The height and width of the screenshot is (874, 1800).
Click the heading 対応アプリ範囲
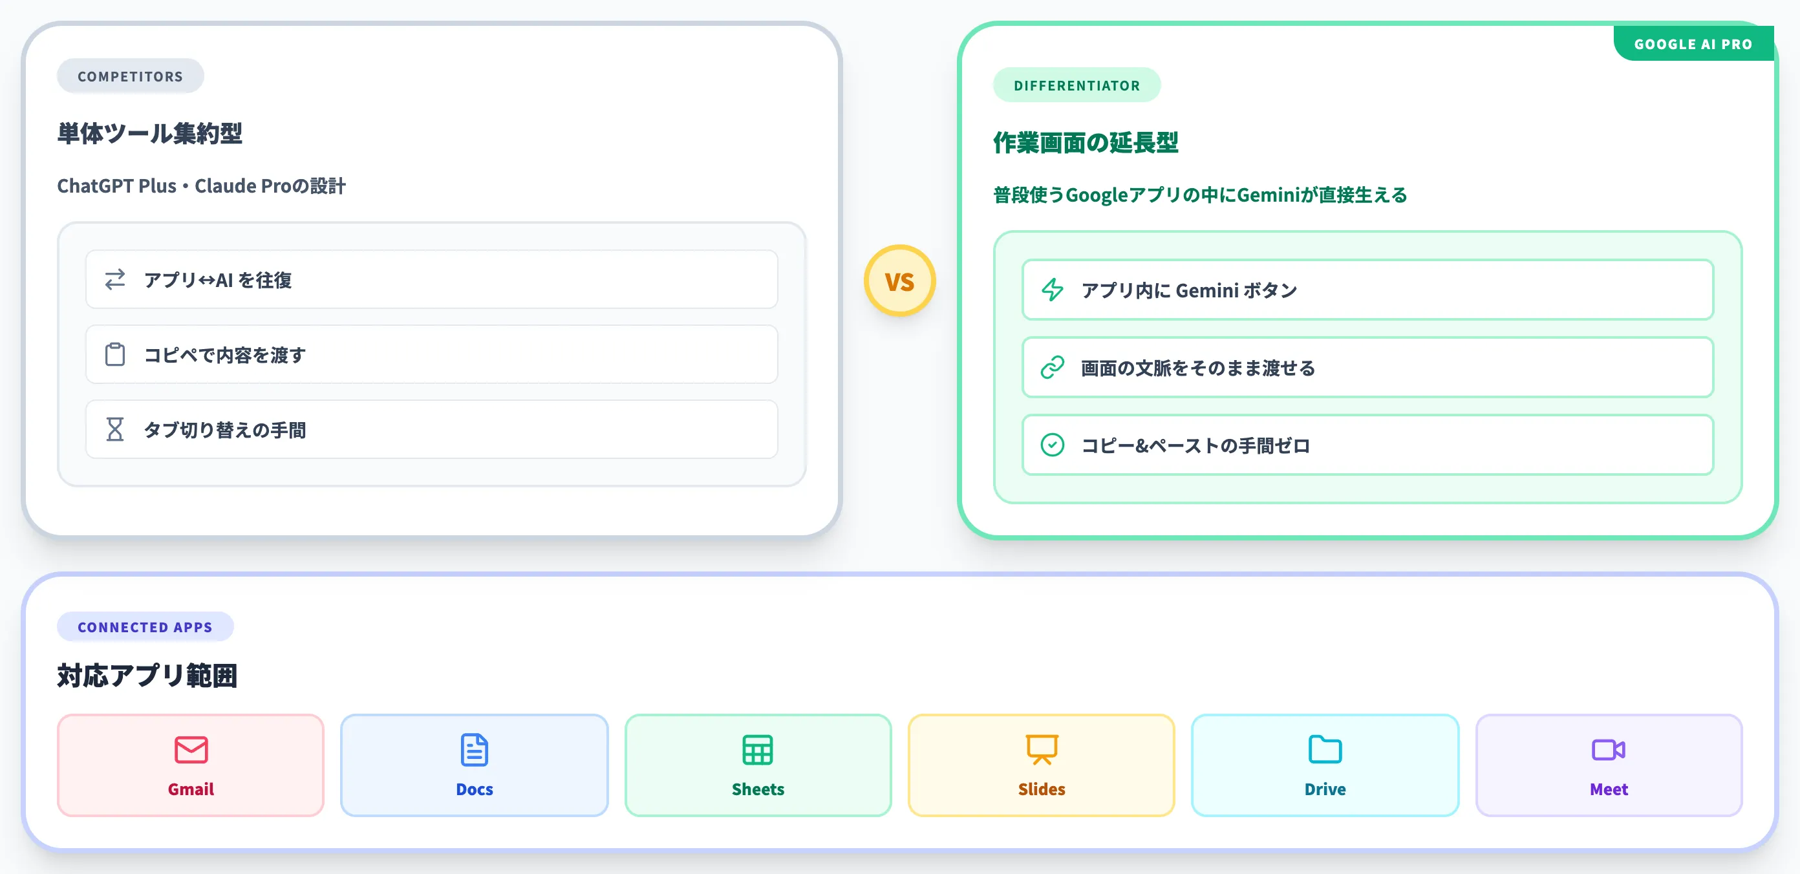click(x=147, y=676)
